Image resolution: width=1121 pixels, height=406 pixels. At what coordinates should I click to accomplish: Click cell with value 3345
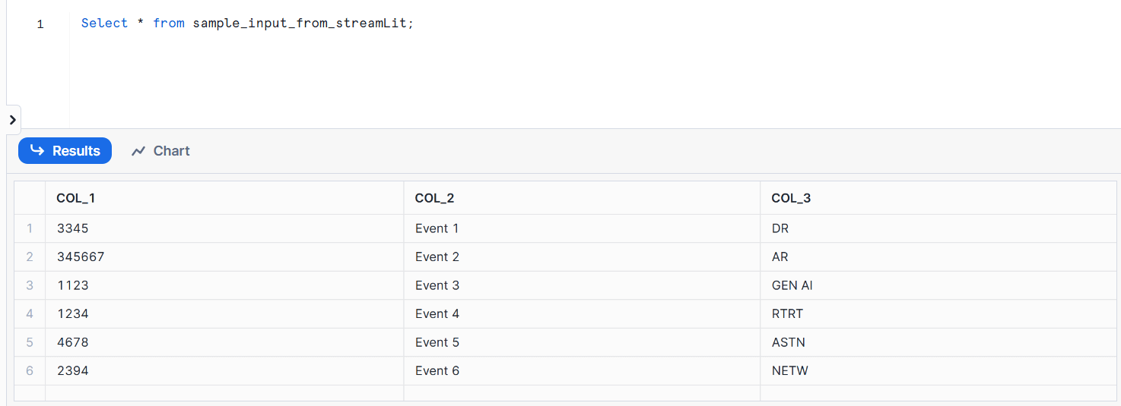(73, 228)
